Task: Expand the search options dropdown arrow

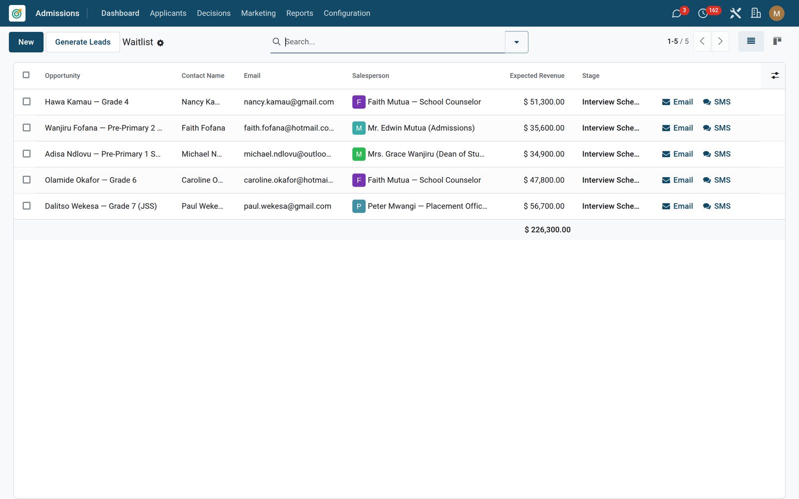Action: pos(516,42)
